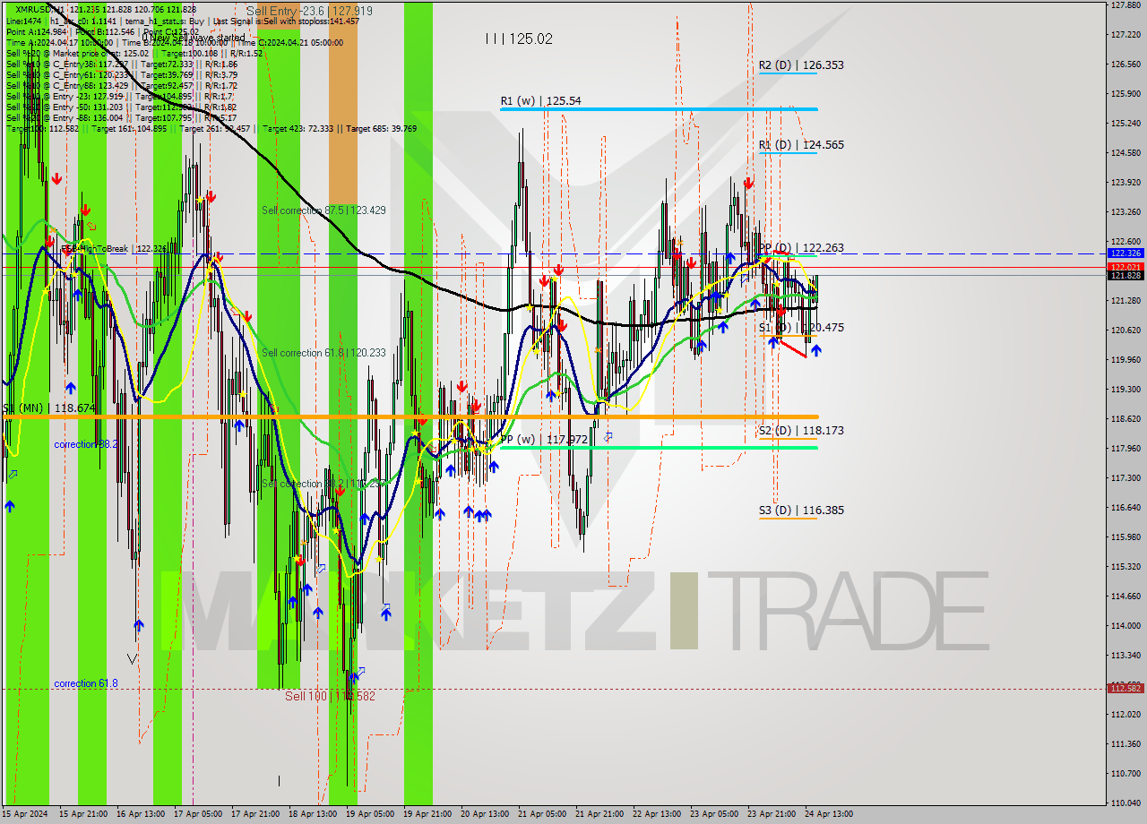
Task: Click the blue correction 61.8 label
Action: tap(85, 683)
